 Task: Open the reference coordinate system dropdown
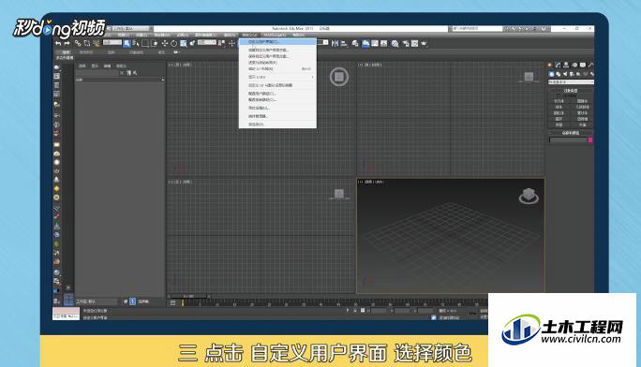[x=207, y=42]
